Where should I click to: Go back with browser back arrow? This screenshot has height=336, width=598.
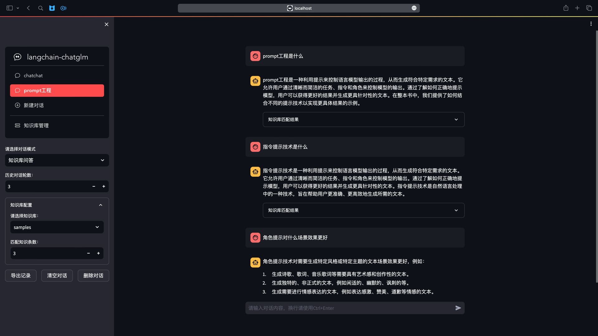(x=28, y=8)
